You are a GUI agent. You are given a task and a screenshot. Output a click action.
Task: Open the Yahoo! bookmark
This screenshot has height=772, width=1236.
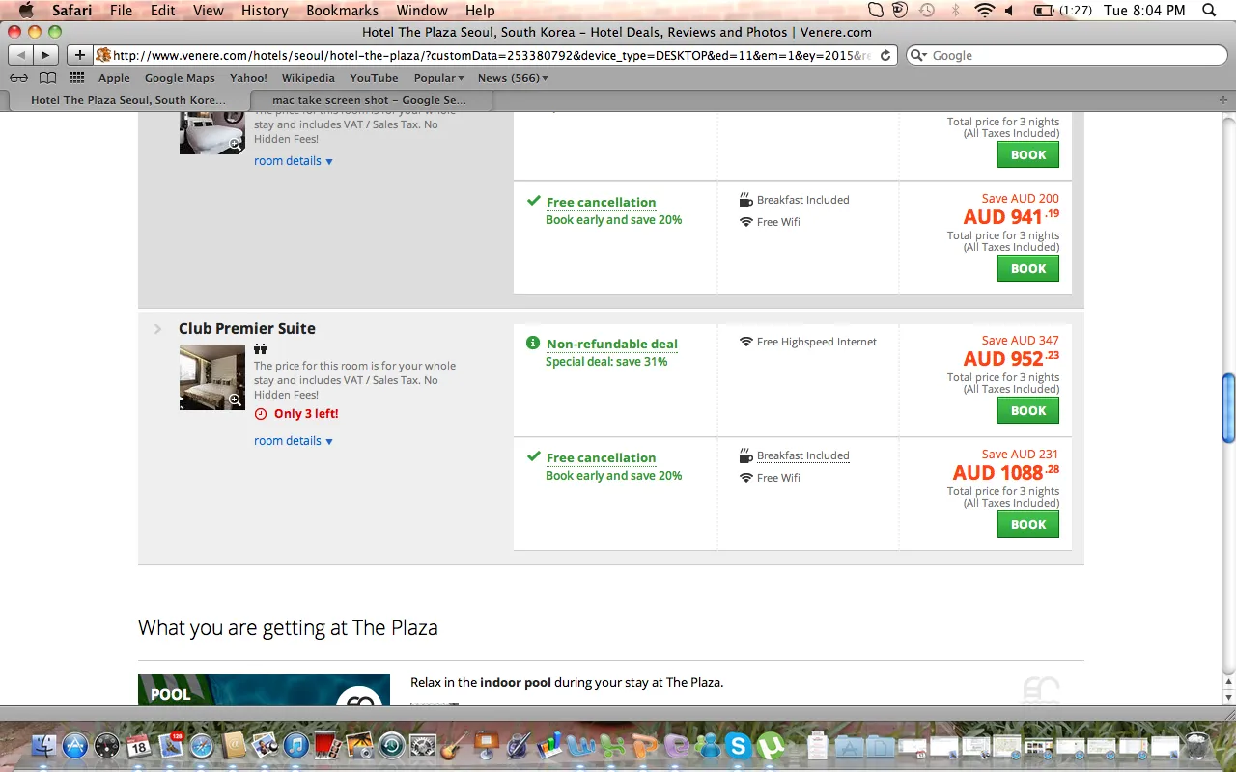[x=248, y=78]
